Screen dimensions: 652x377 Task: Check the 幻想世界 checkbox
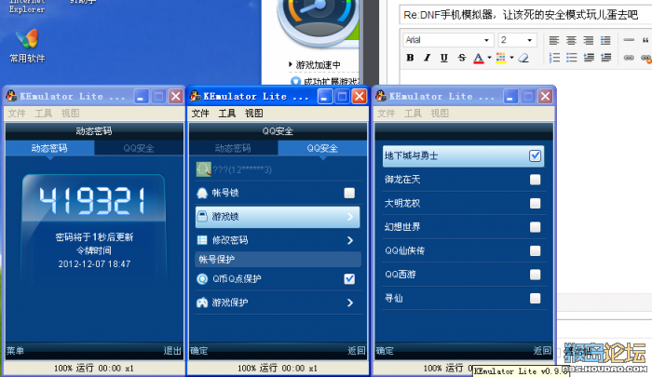536,227
